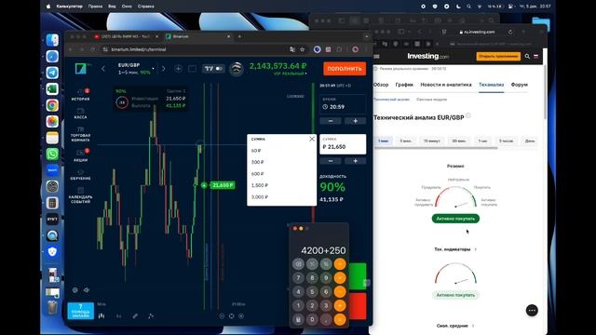Choose 1,500 ₽ in Сумма list

(260, 185)
